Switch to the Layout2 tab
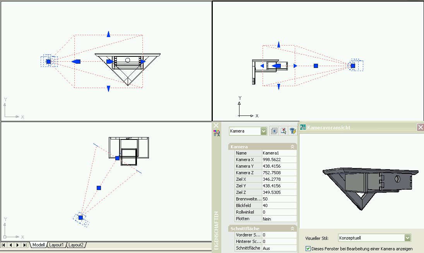This screenshot has width=424, height=253. point(76,245)
